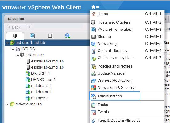Image resolution: width=170 pixels, height=123 pixels.
Task: Select the md-drsrm-1 virtual machine
Action: [x=41, y=92]
